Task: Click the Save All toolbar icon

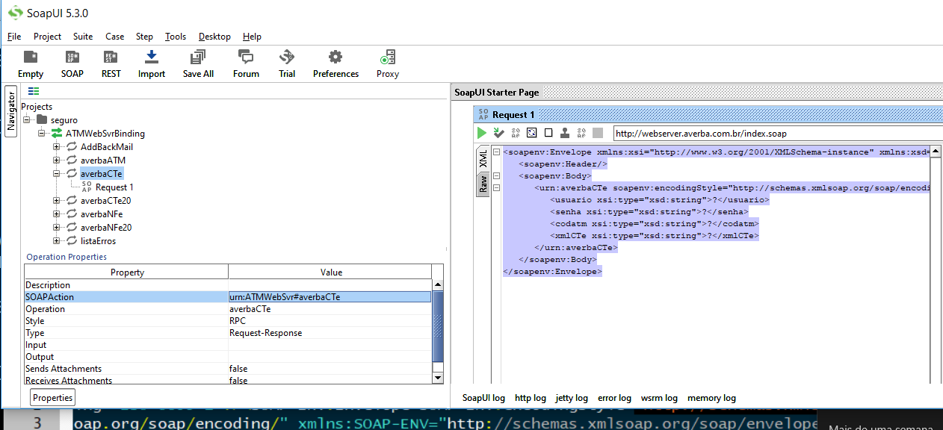Action: click(198, 64)
